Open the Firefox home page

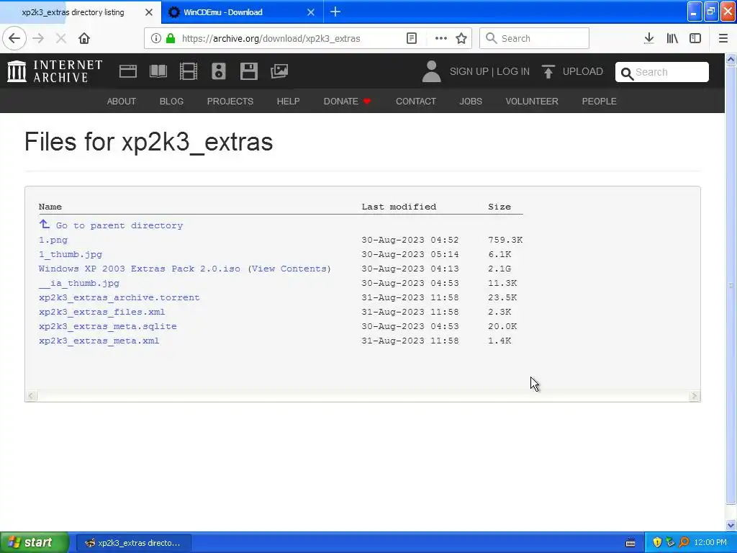tap(84, 38)
